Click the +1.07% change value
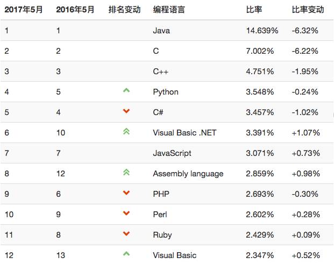 point(305,133)
